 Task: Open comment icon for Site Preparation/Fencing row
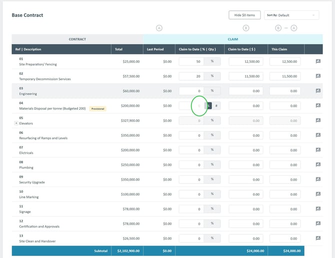tap(317, 61)
